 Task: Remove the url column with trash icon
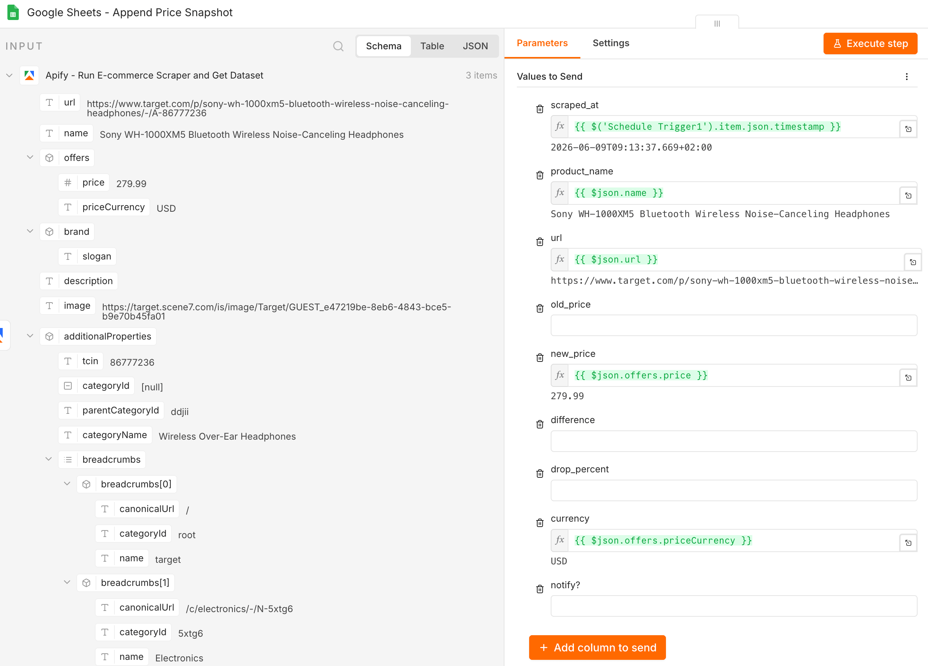coord(540,242)
